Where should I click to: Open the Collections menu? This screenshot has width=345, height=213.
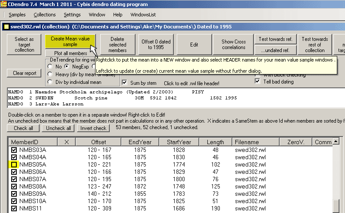[45, 15]
